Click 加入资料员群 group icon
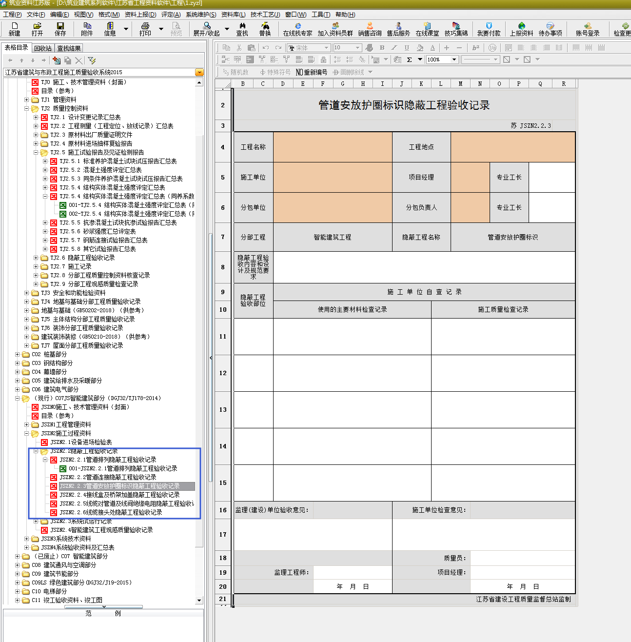 pos(335,29)
